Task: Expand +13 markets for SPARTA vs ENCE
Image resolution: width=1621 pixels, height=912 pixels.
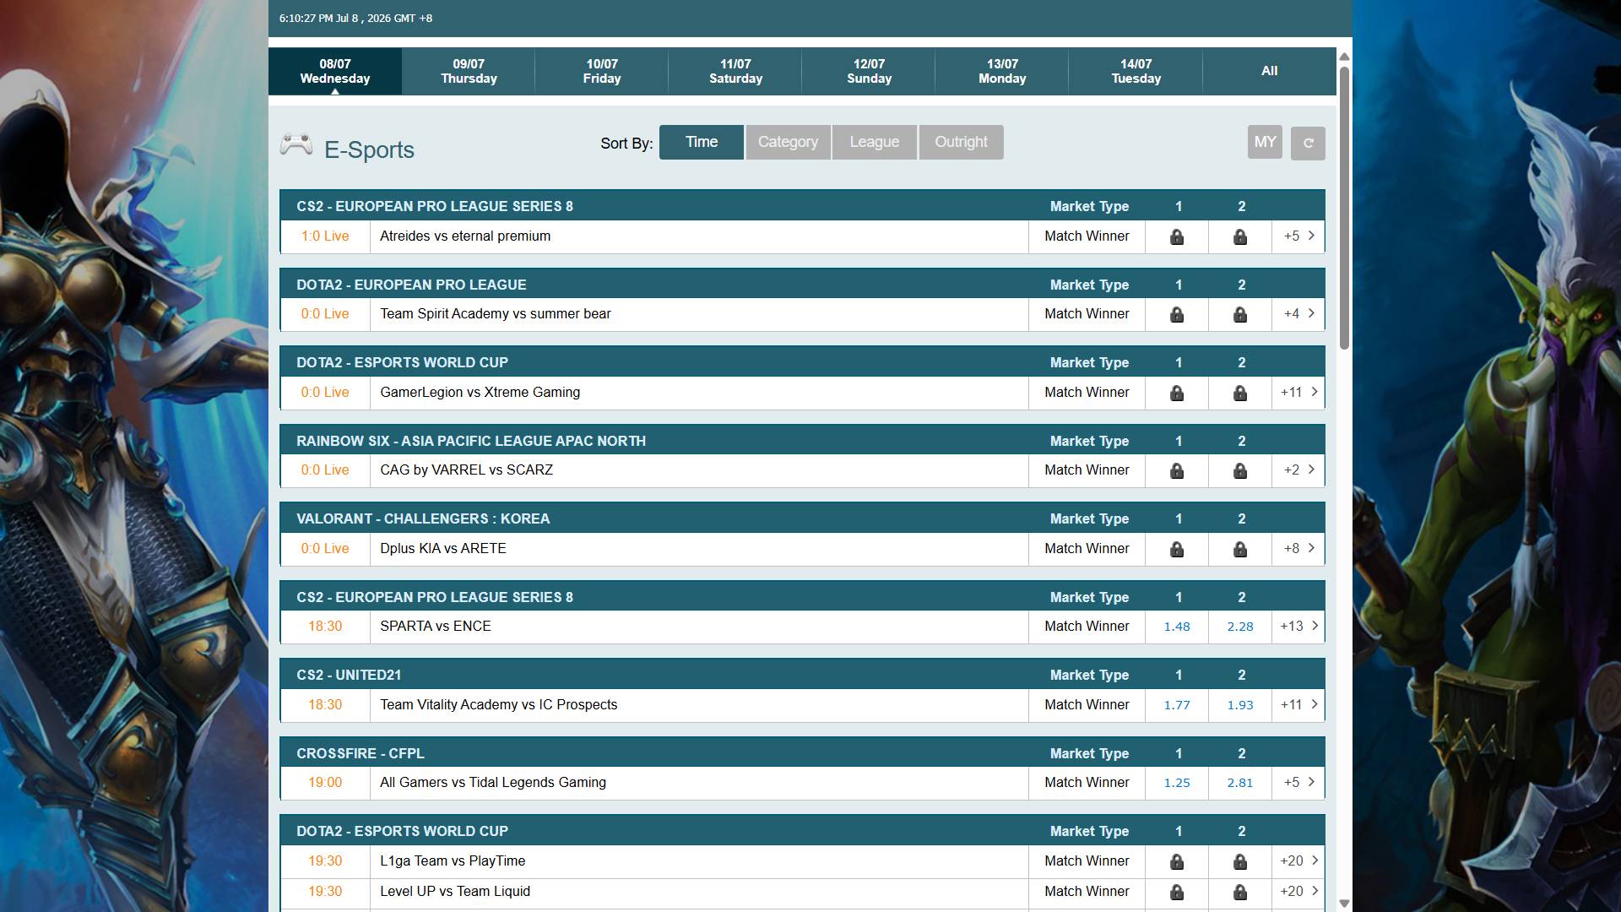Action: [1298, 627]
